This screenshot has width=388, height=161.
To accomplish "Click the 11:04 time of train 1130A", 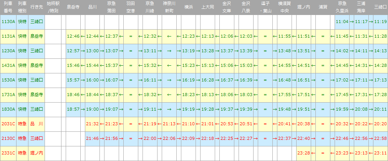I will 342,22.
